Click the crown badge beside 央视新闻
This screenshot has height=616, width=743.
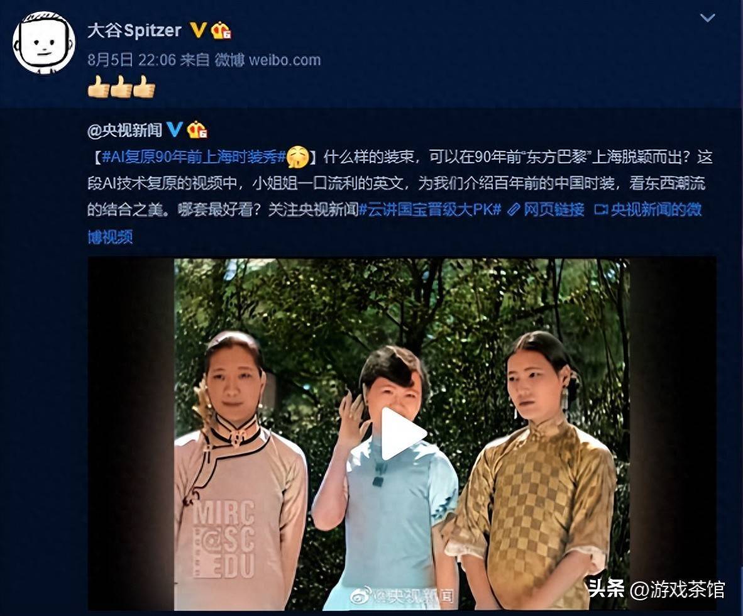(197, 129)
